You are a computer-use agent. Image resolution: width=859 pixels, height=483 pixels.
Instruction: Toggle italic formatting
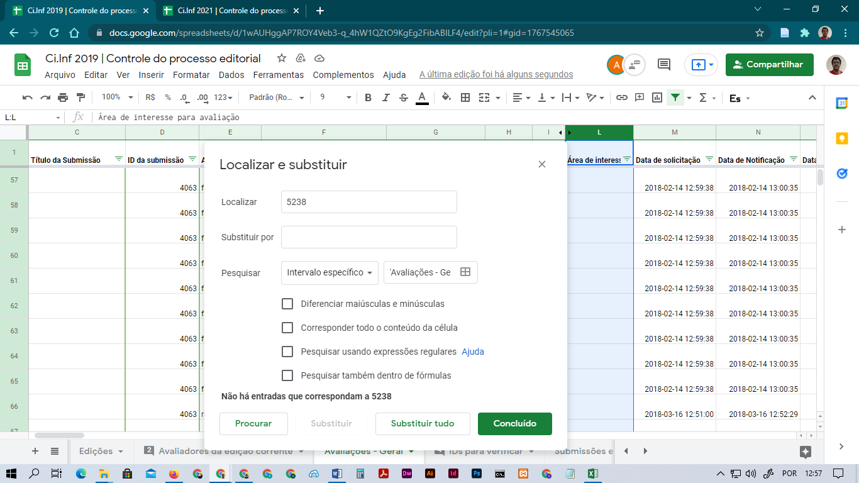(386, 97)
